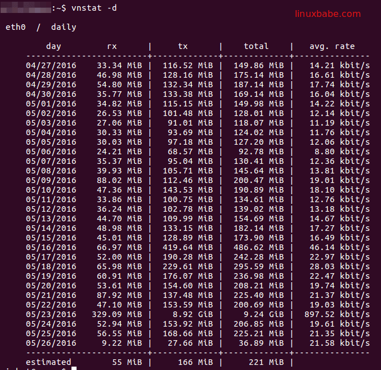
Task: Click the 05/06/2016 date entry
Action: [x=51, y=151]
